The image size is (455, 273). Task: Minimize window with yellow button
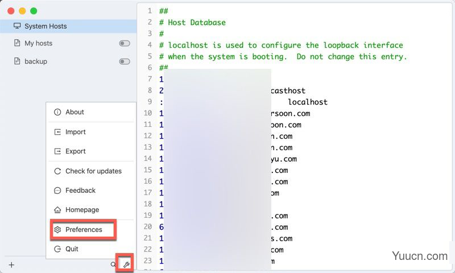(22, 11)
